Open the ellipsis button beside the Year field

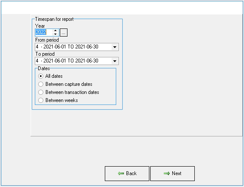[x=64, y=32]
